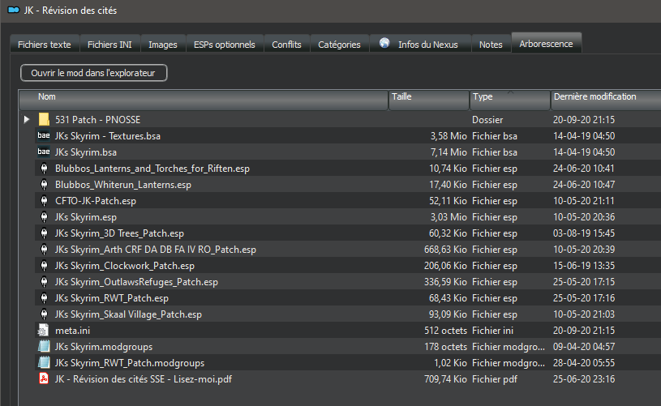Screen dimensions: 661x406
Task: Select JKs Skyrim_RWT_Patch.modgroups file name
Action: 130,363
